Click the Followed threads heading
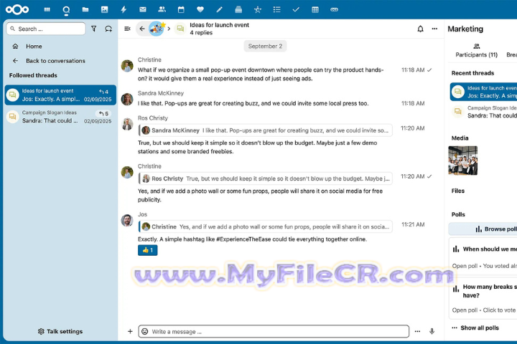 pyautogui.click(x=33, y=75)
